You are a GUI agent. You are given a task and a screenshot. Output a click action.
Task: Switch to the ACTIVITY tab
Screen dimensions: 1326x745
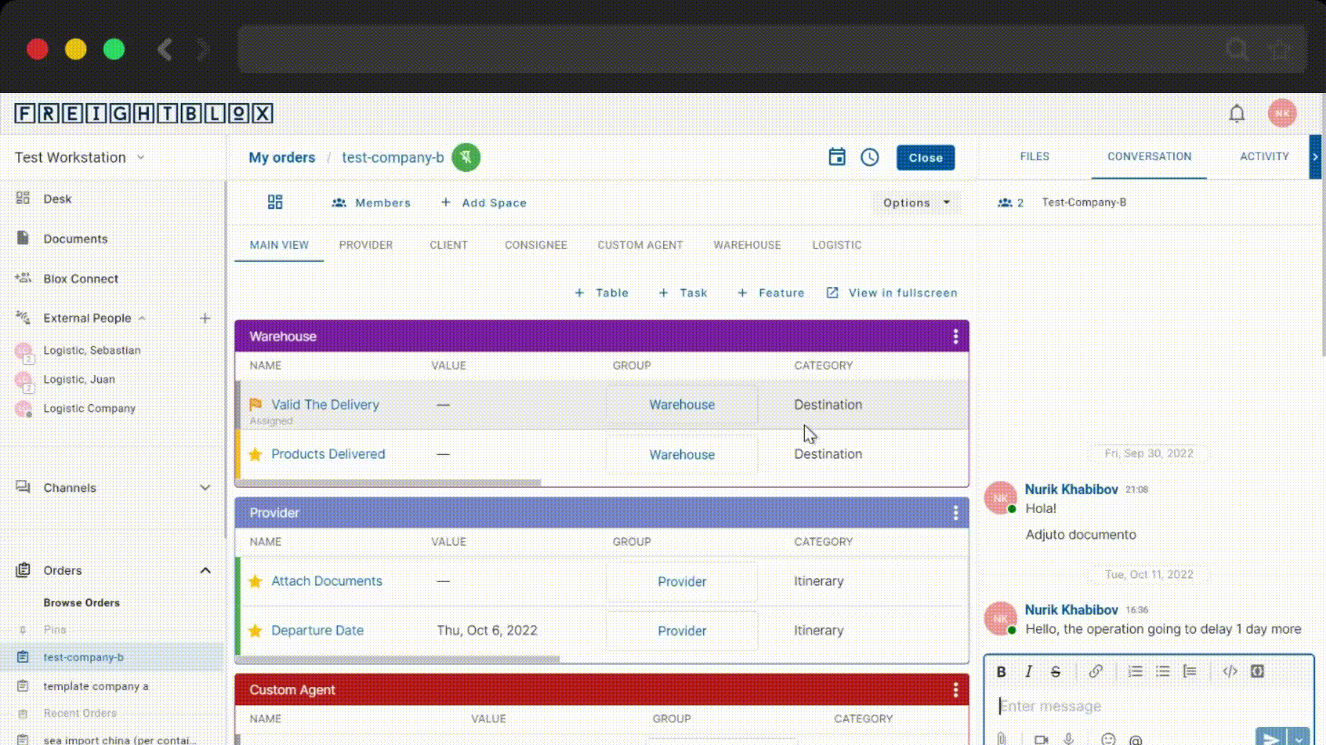click(1264, 157)
